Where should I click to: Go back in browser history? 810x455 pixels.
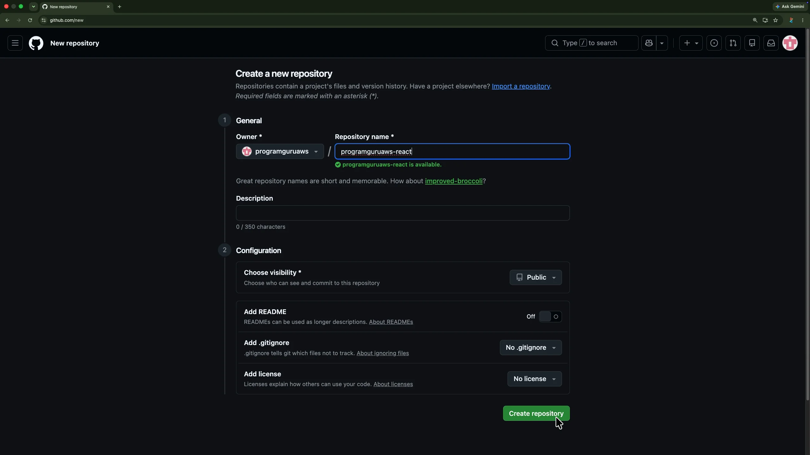(x=7, y=20)
